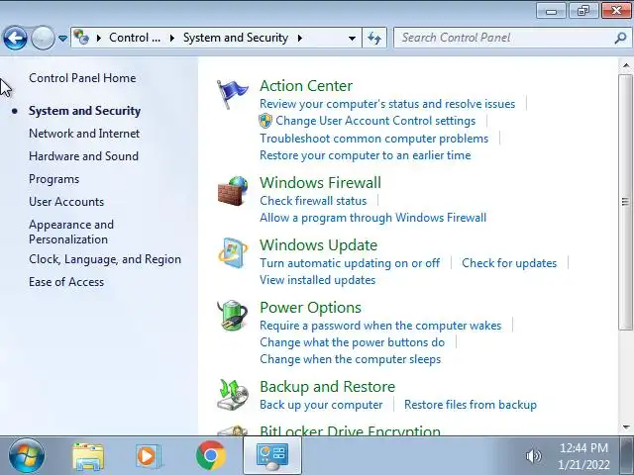This screenshot has width=634, height=475.
Task: Open the Windows Start menu orb
Action: coord(27,455)
